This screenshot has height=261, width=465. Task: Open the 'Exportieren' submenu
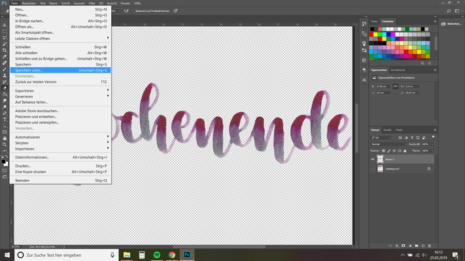point(25,91)
